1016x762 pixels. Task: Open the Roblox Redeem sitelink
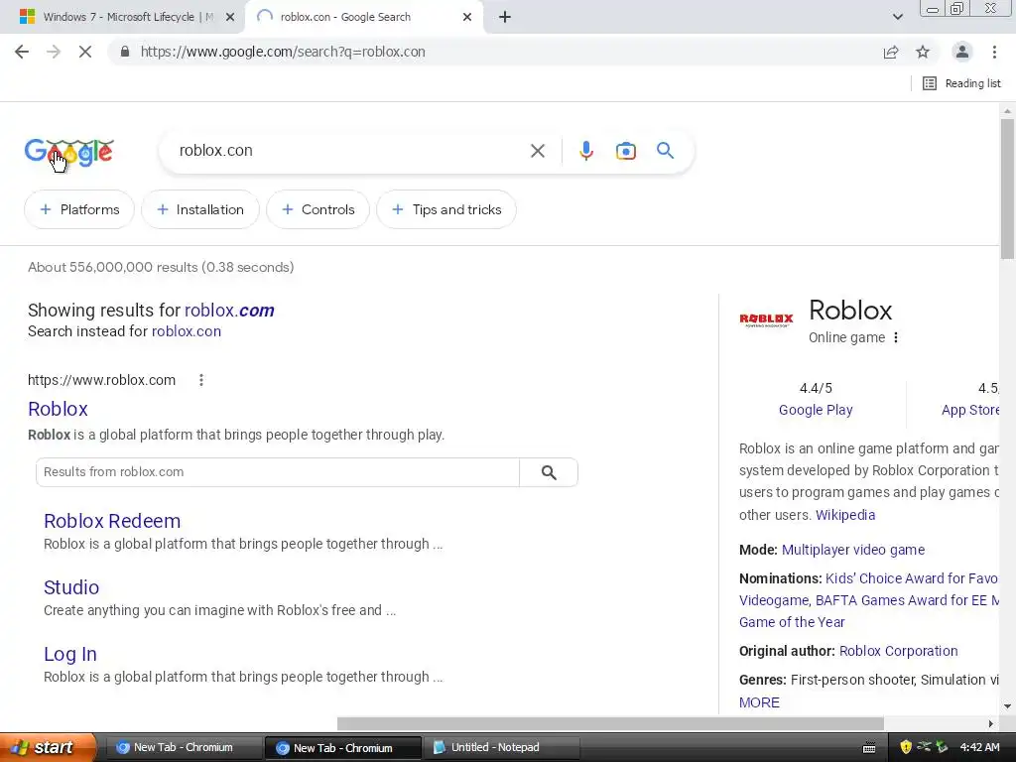pos(112,521)
